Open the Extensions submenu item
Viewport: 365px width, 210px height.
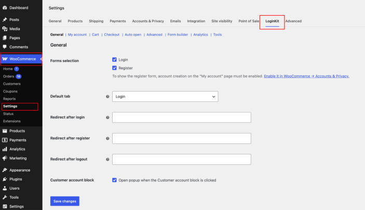[x=12, y=121]
